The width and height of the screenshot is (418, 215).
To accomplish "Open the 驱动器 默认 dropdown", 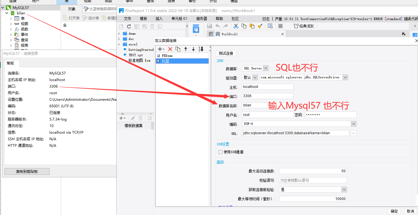I will (x=255, y=77).
